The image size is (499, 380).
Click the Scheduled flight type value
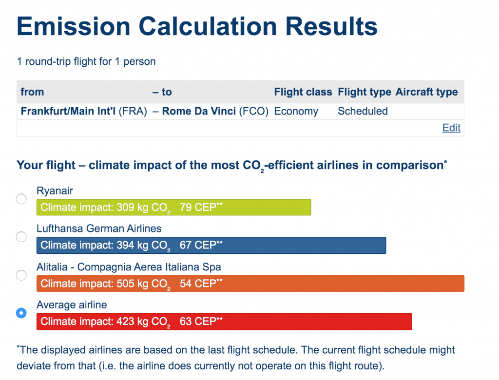(363, 111)
